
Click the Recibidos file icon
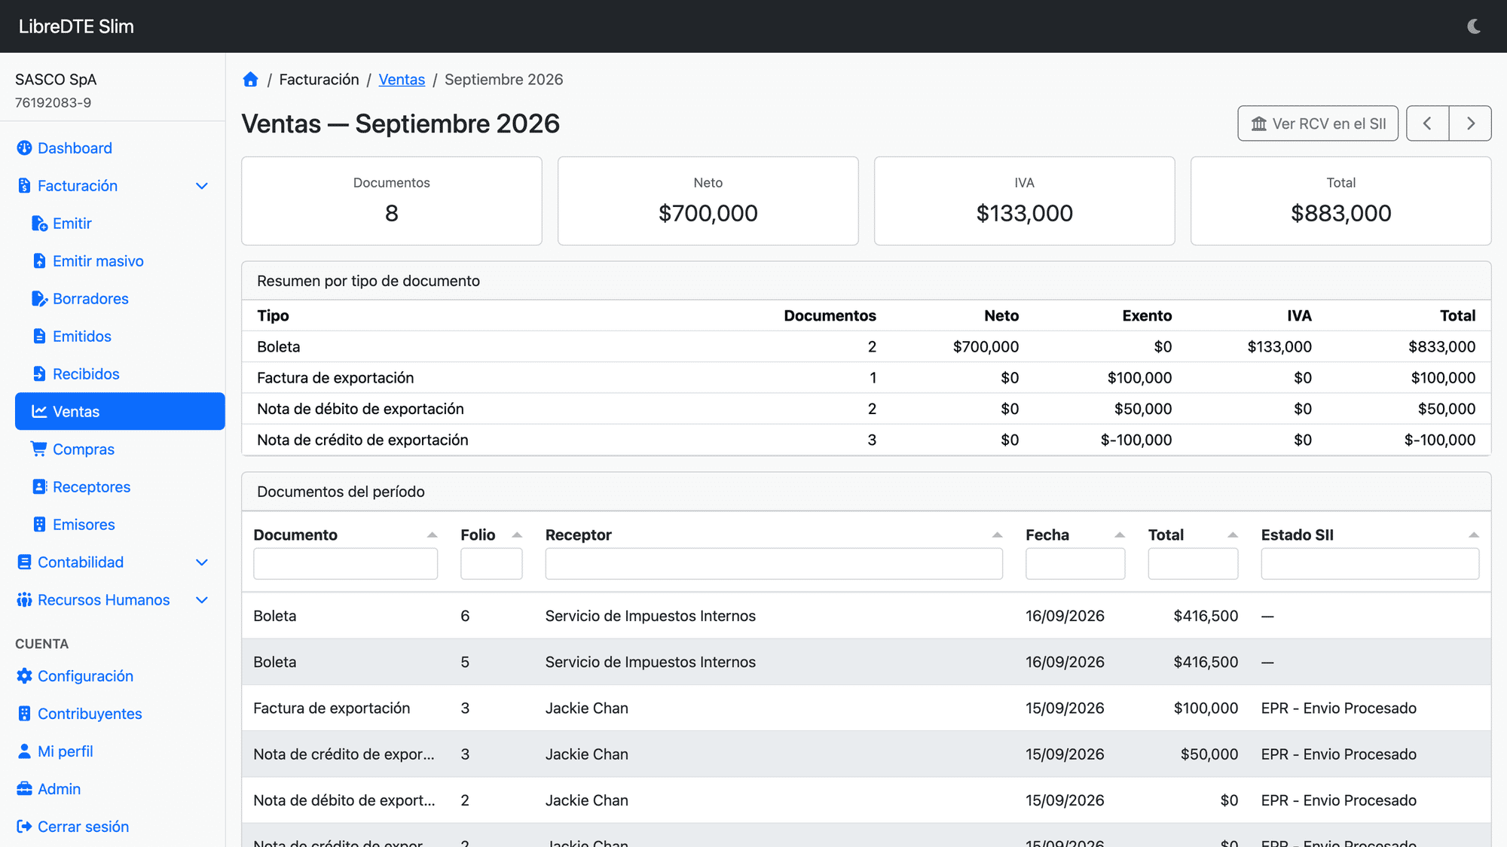tap(39, 374)
